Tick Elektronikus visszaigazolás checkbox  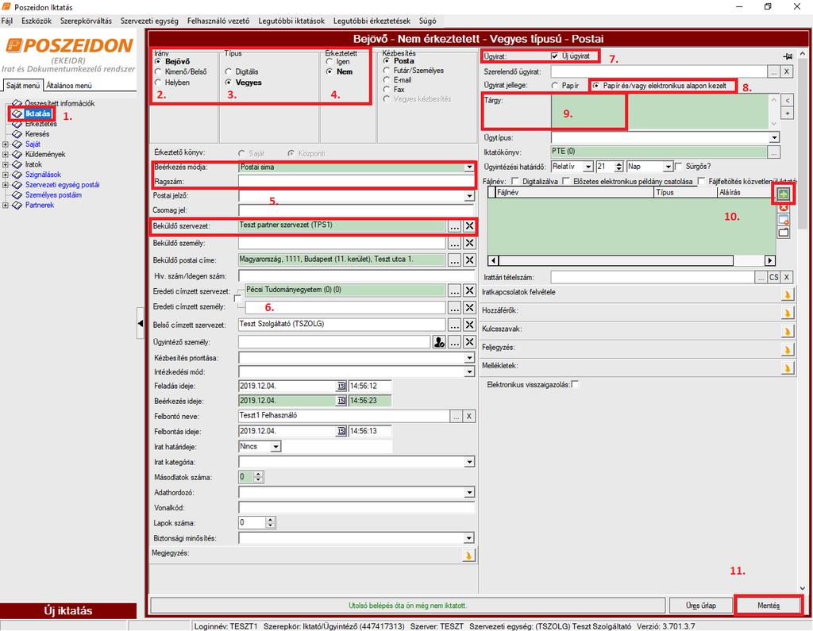(576, 384)
